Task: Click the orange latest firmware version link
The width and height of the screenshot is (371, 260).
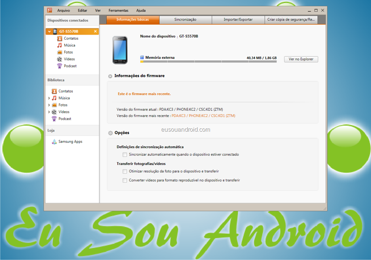Action: (x=203, y=116)
